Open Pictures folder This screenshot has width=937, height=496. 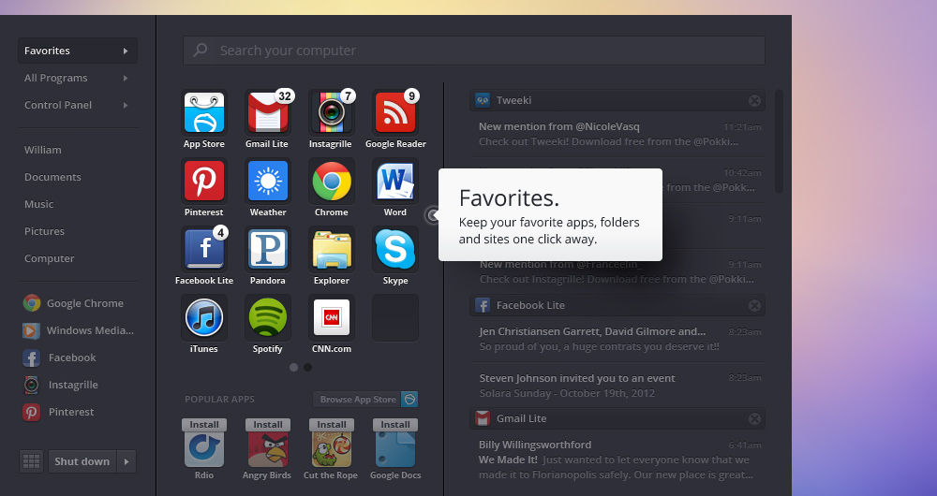[x=44, y=231]
